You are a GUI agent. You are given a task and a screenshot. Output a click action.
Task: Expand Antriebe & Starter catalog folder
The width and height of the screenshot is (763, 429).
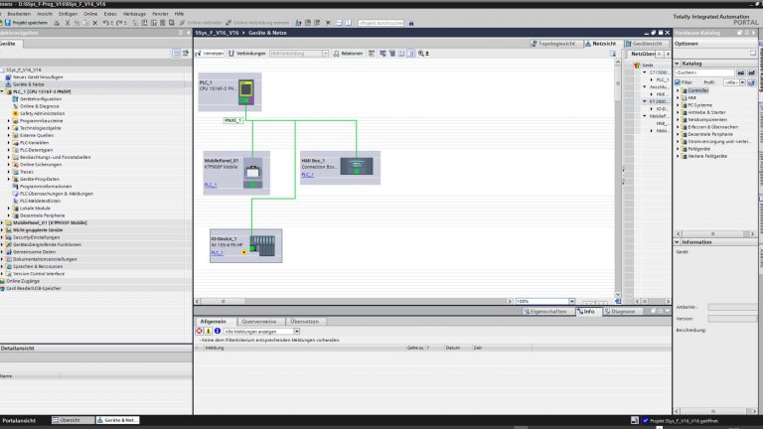(678, 112)
